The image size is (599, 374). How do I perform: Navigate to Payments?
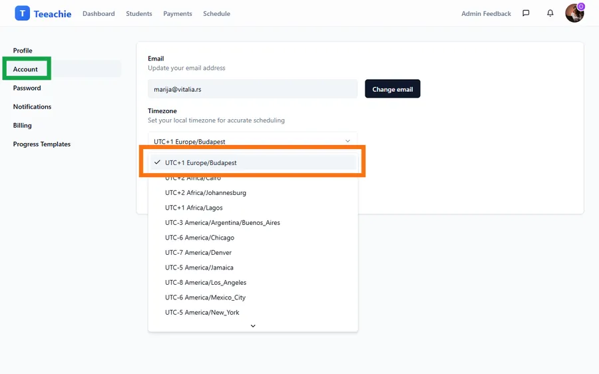point(178,14)
